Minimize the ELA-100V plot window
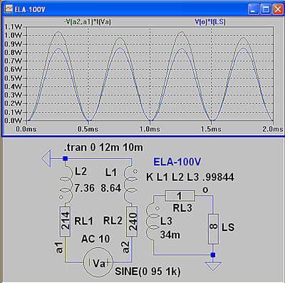Image resolution: width=285 pixels, height=283 pixels. coord(254,9)
